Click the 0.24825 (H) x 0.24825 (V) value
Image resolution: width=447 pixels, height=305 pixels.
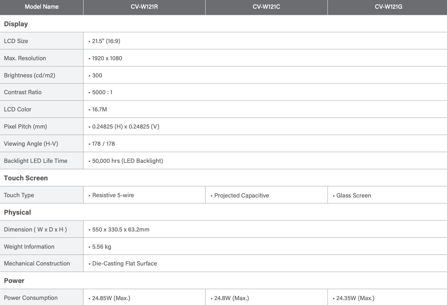pyautogui.click(x=125, y=127)
